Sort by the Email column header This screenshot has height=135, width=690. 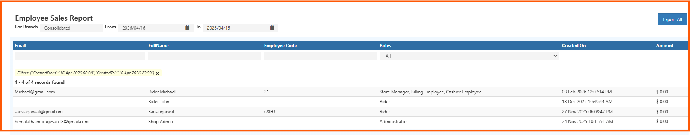point(20,46)
